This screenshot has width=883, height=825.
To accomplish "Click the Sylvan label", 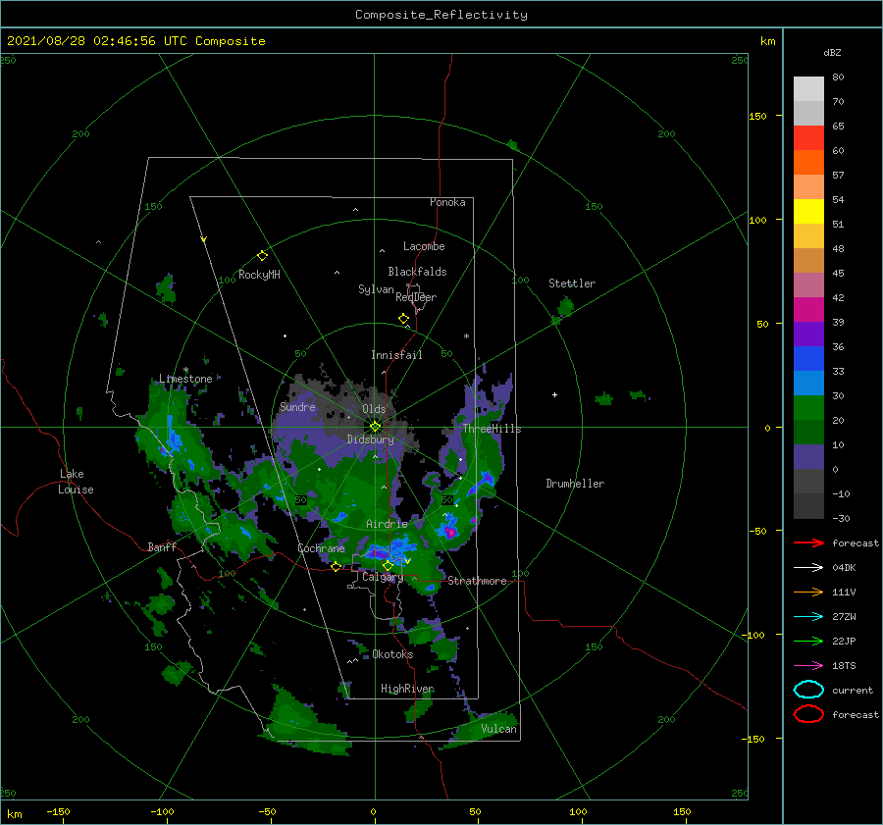I will [376, 289].
